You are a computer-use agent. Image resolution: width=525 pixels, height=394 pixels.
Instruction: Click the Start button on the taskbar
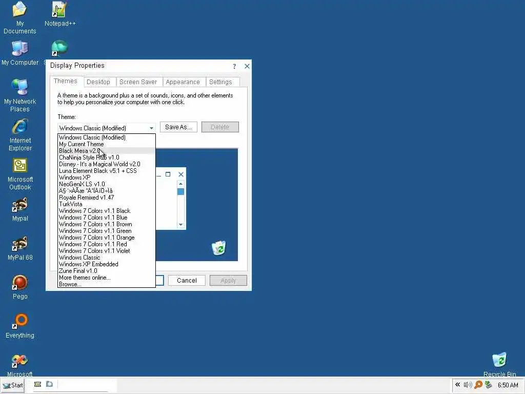click(x=13, y=385)
